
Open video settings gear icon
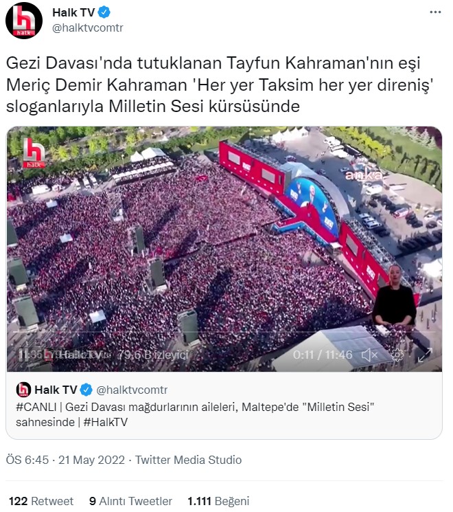tap(397, 355)
